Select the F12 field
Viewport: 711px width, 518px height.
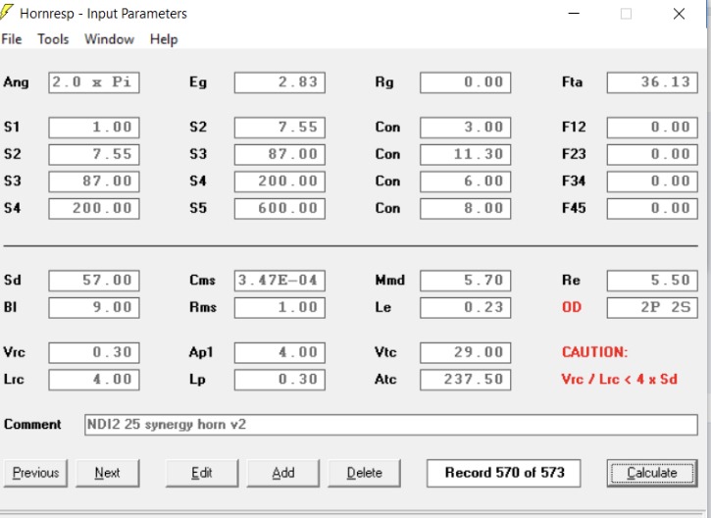pos(652,128)
